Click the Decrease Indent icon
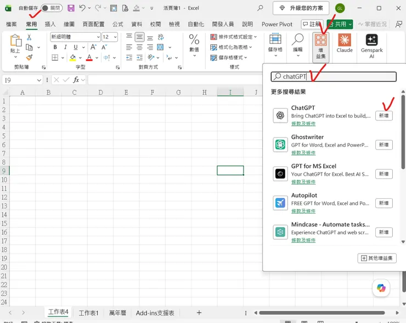 [x=129, y=57]
